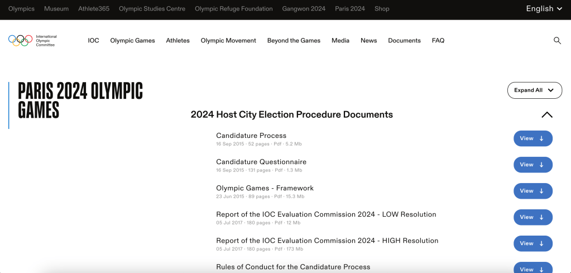Visit the Olympic Refuge Foundation link
Screen dimensions: 571x273
234,9
